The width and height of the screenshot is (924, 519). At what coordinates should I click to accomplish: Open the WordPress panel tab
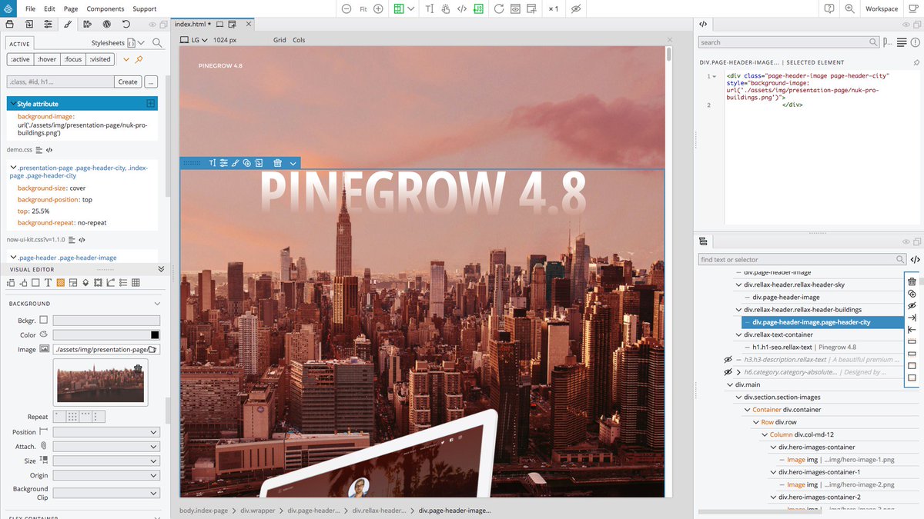coord(107,24)
